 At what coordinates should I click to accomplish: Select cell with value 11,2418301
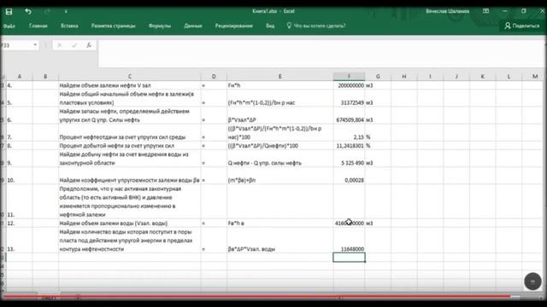349,146
